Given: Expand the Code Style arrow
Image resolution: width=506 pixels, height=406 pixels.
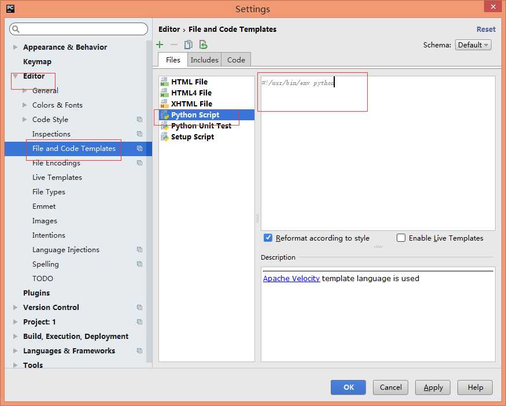Looking at the screenshot, I should (x=24, y=119).
